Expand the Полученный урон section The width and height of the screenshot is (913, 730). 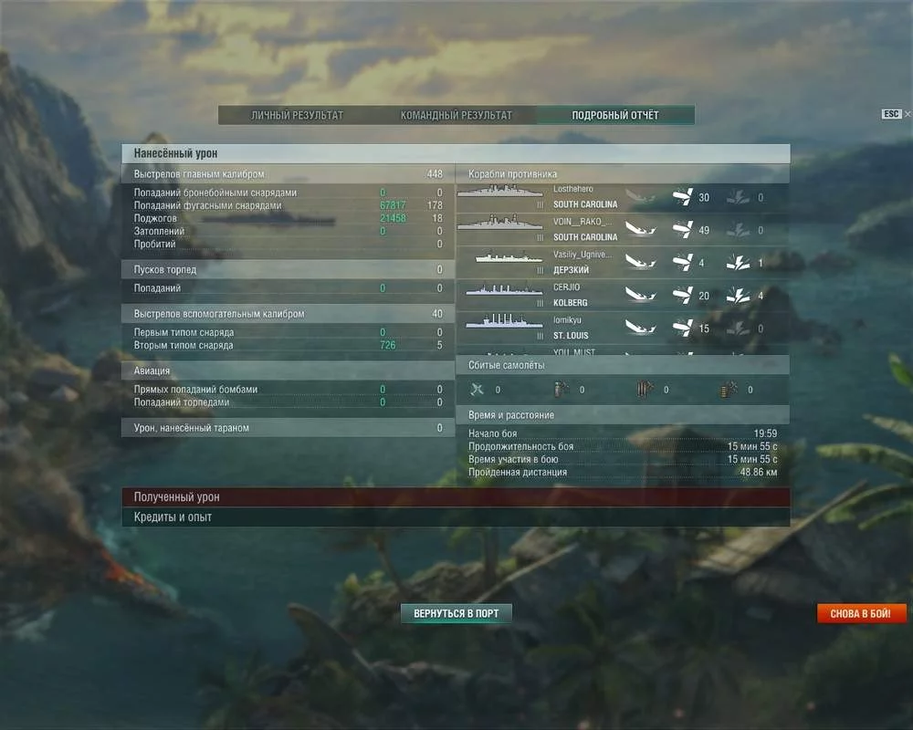coord(456,496)
